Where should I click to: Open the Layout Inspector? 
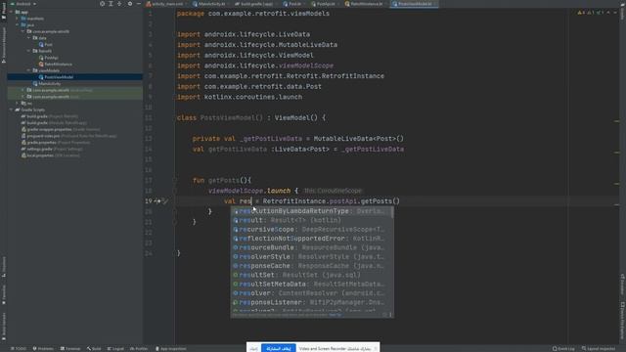point(598,349)
